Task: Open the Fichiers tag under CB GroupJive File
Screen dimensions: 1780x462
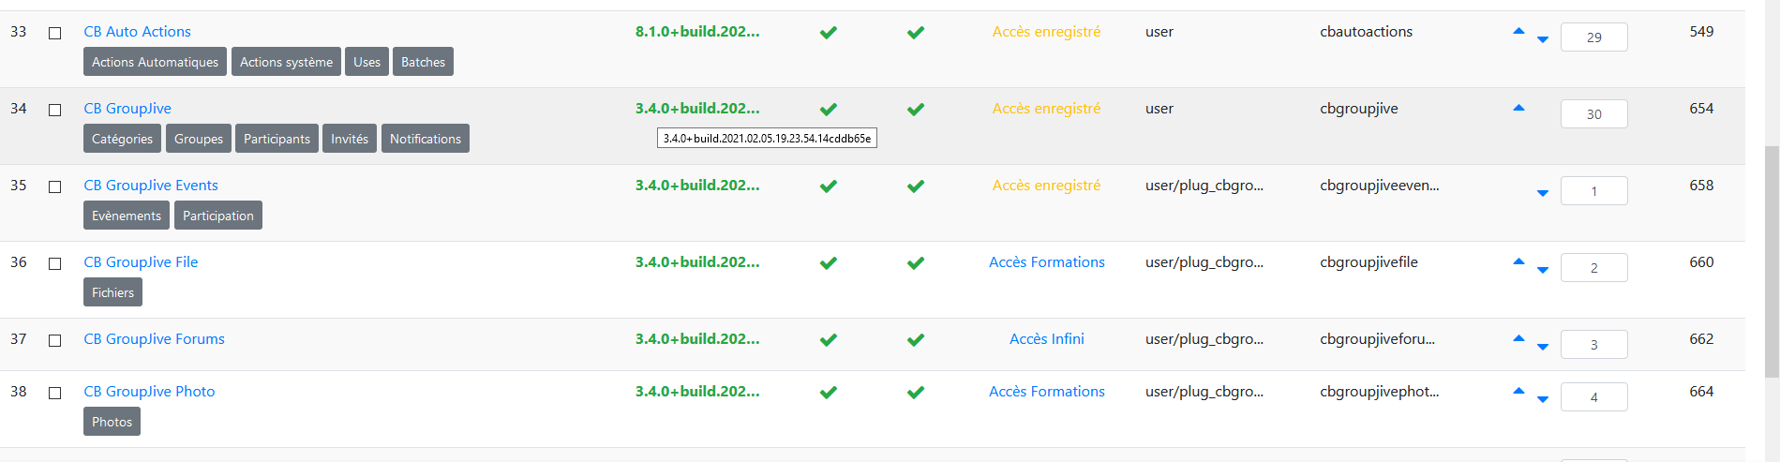Action: coord(112,292)
